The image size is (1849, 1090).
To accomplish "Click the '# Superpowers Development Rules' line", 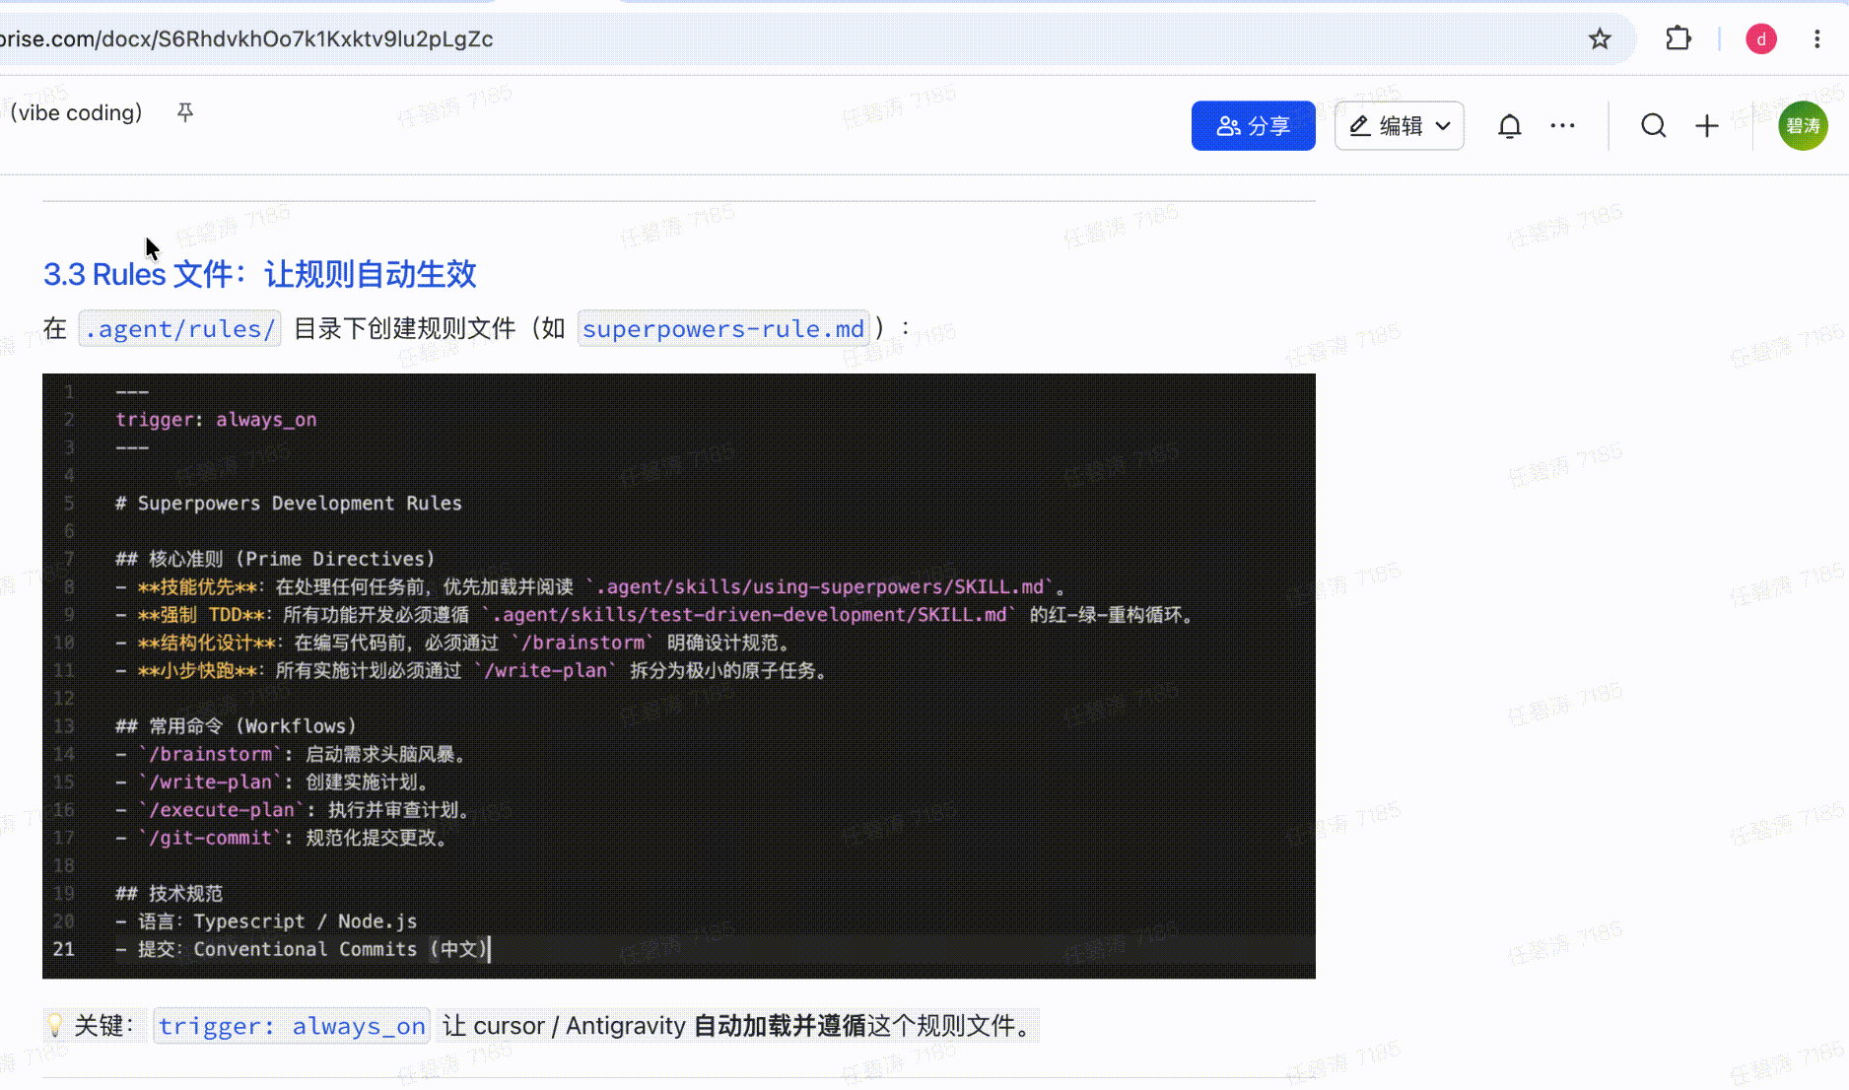I will point(288,504).
